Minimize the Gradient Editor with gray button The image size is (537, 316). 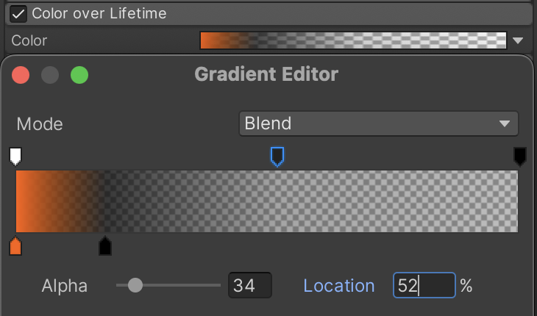click(x=50, y=75)
